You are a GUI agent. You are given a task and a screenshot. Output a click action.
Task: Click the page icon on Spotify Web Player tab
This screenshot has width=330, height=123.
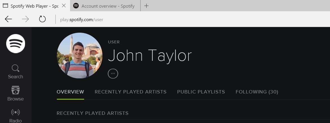click(5, 6)
